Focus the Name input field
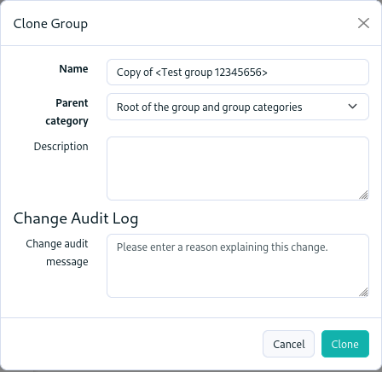The image size is (382, 372). click(x=238, y=73)
